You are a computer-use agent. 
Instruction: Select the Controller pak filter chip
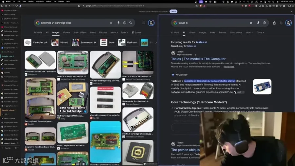[x=37, y=43]
